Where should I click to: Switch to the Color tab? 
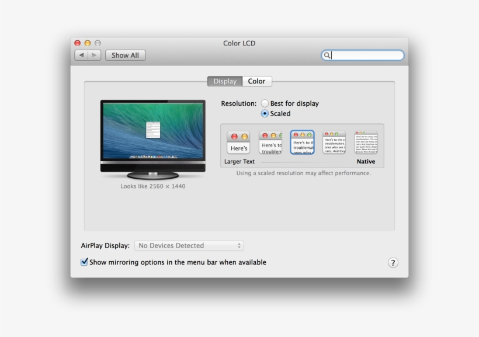256,81
